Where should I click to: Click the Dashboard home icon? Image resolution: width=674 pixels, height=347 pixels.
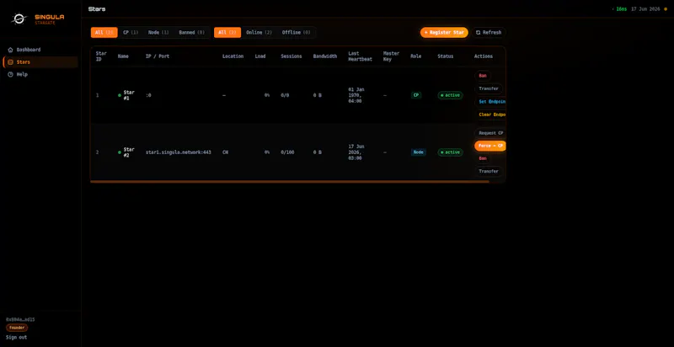coord(10,50)
